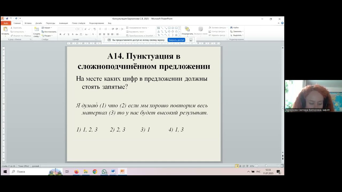This screenshot has width=342, height=192.
Task: Switch to the Переходы ribbon tab
Action: (x=50, y=23)
